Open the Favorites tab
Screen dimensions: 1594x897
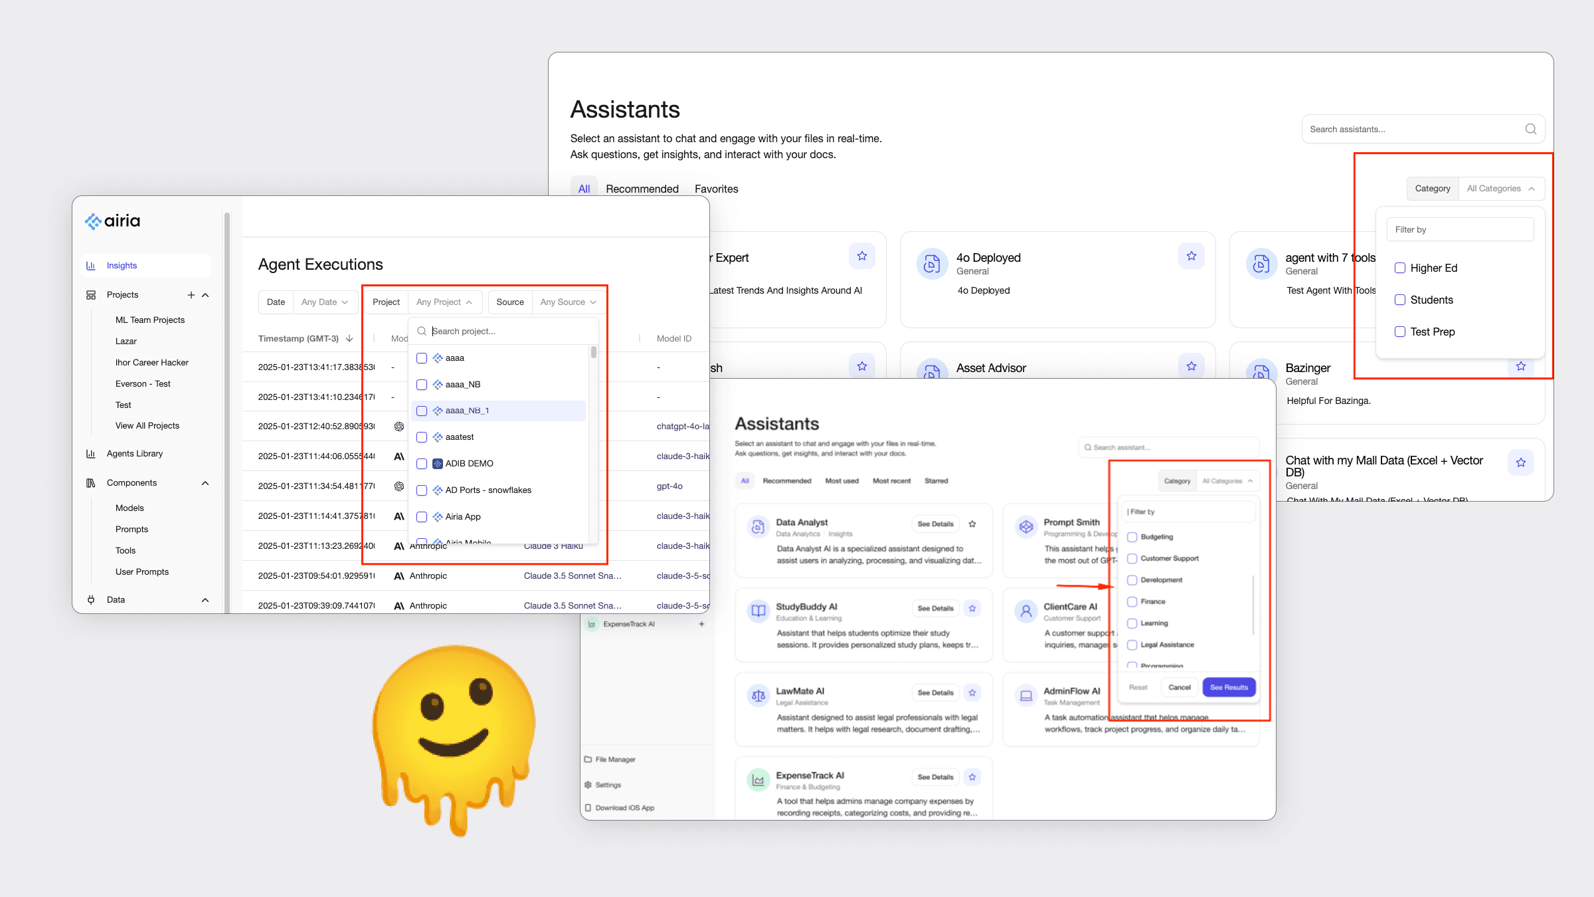[716, 189]
